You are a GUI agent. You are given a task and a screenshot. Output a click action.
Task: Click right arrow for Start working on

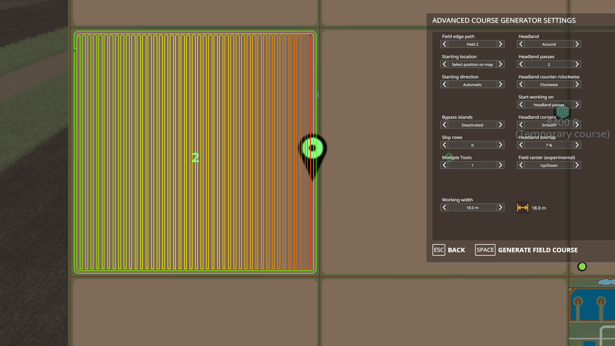tap(577, 105)
